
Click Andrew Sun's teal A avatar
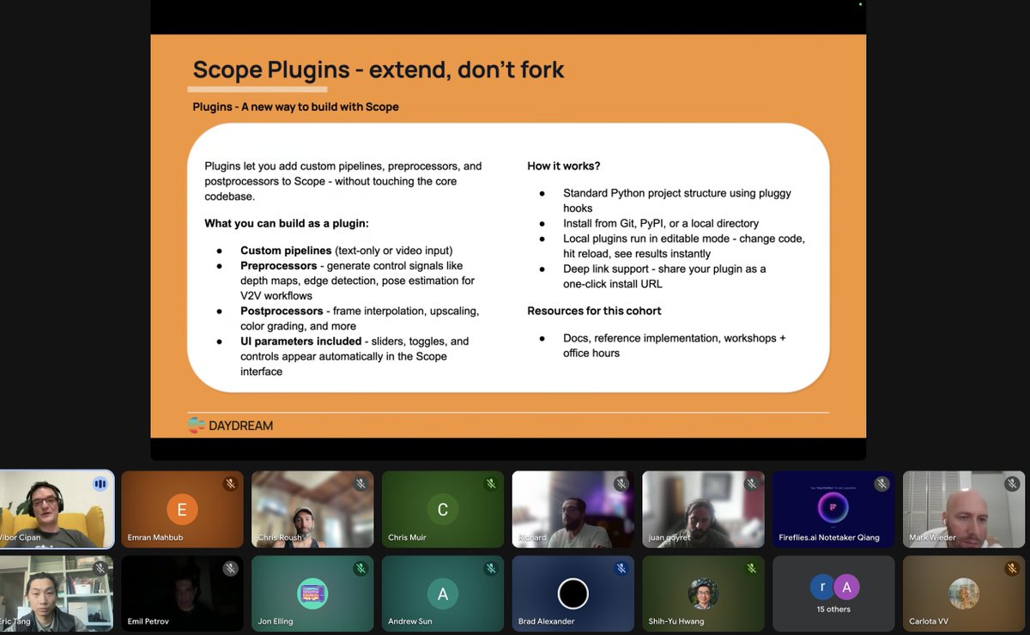coord(443,594)
